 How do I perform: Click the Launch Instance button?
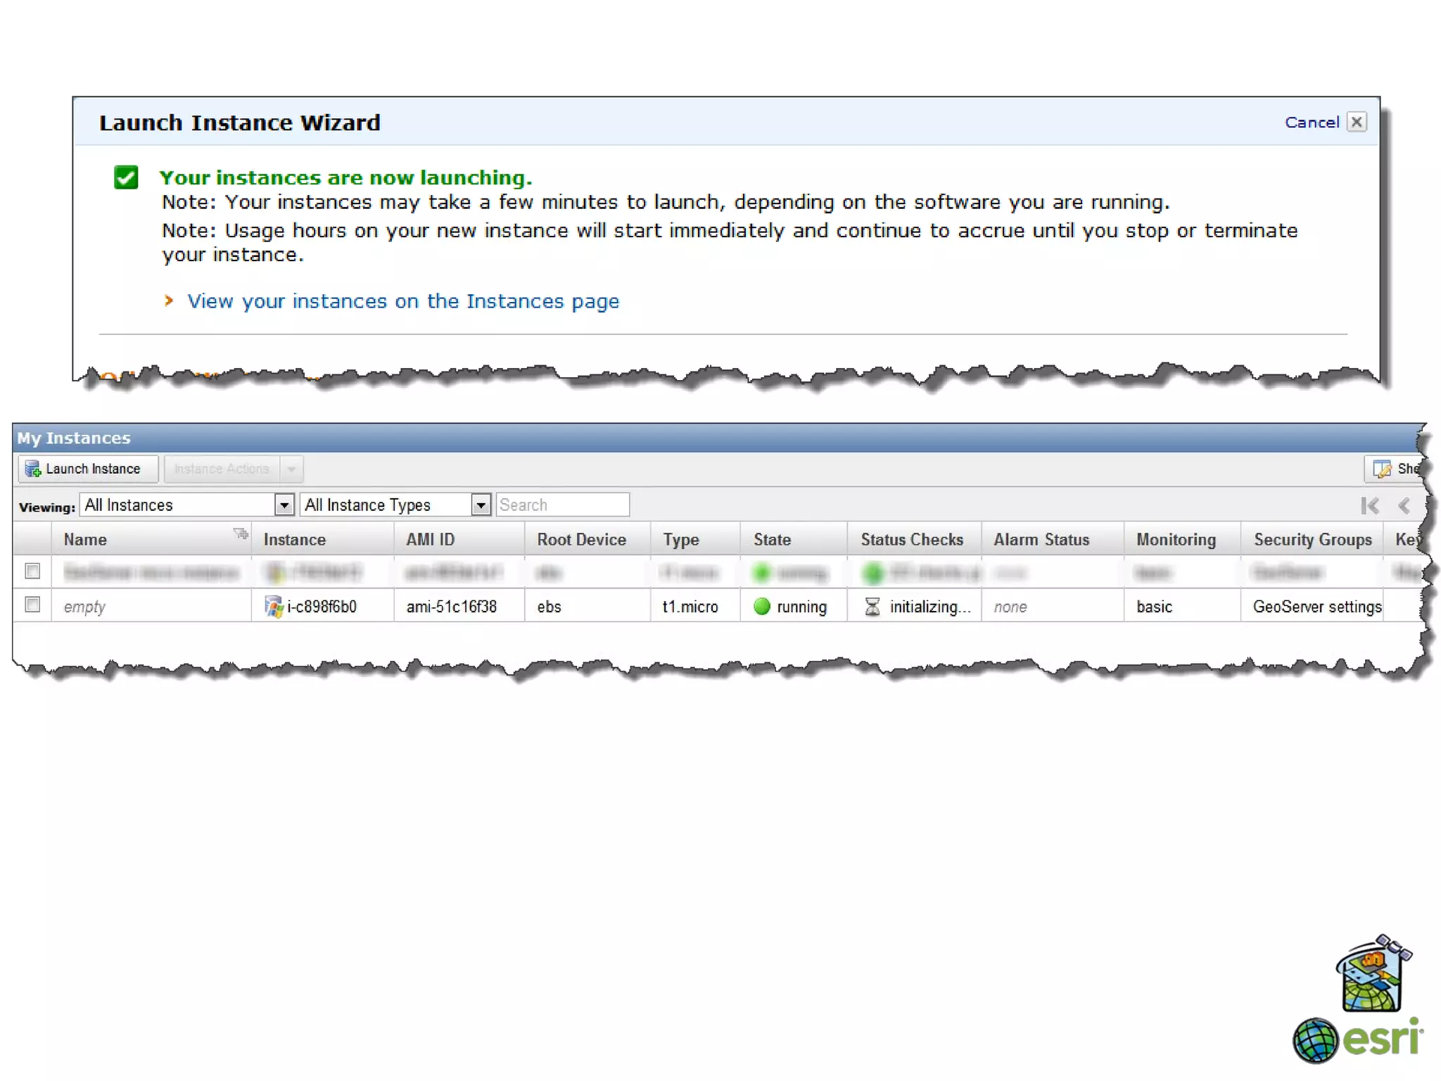(x=87, y=469)
